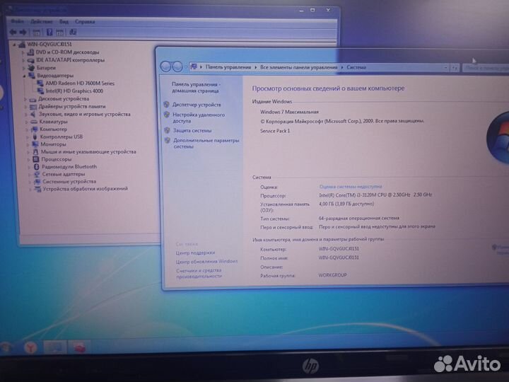Image resolution: width=509 pixels, height=382 pixels.
Task: Open the Вид menu in Device Manager
Action: (64, 22)
